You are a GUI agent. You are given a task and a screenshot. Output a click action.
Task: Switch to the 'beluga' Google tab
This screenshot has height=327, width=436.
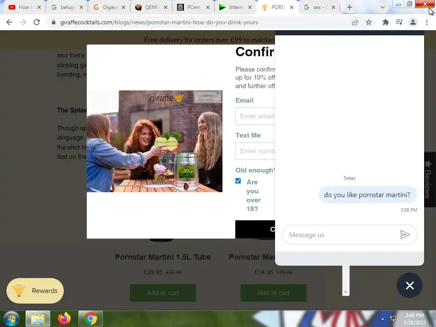(63, 8)
